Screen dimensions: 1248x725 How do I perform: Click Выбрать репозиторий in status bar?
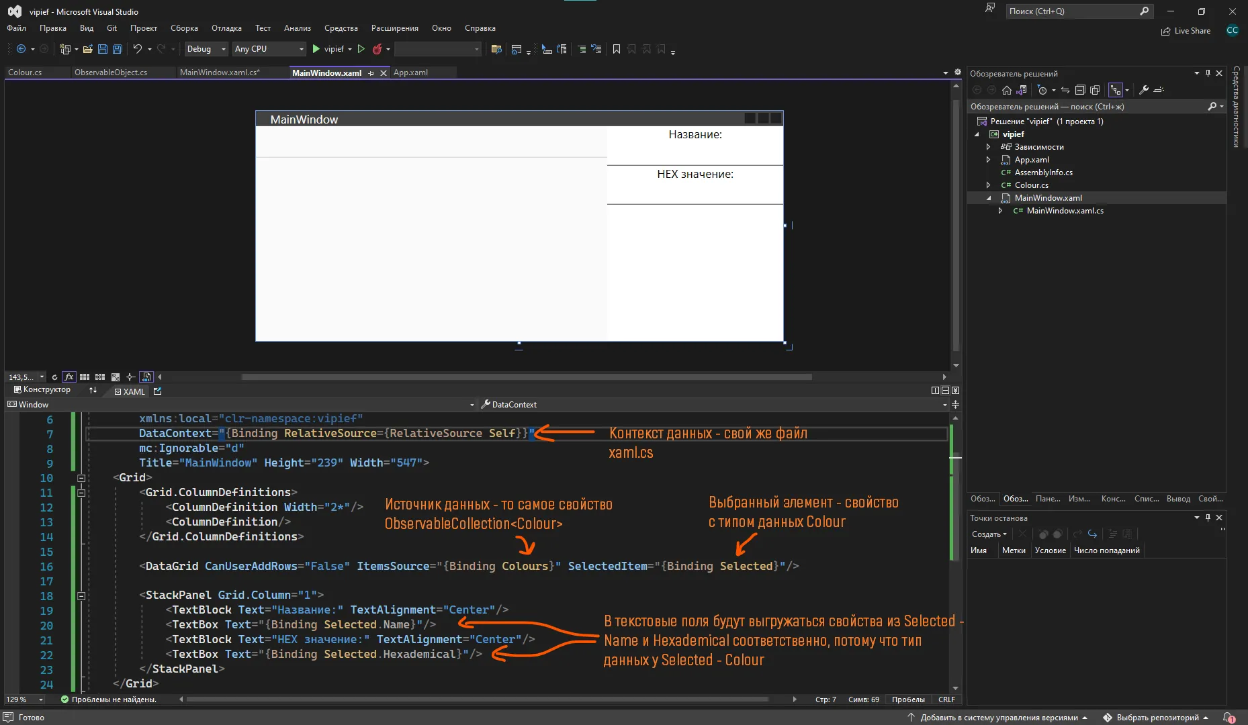1155,718
